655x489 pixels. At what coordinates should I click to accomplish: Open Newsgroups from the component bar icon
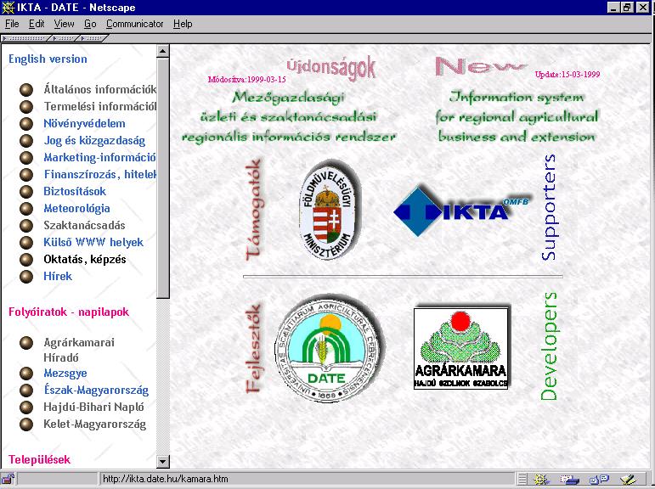coord(599,479)
